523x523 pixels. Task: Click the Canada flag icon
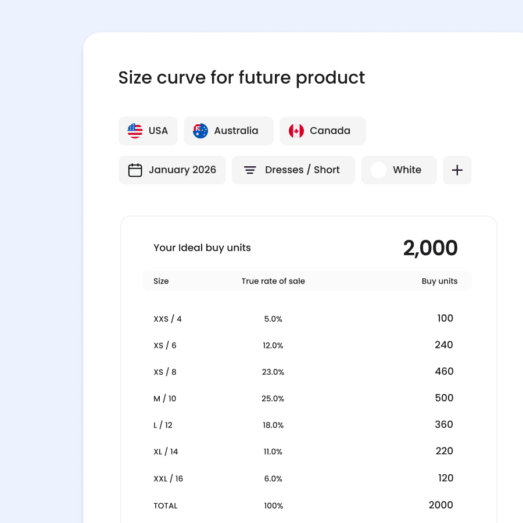(296, 131)
